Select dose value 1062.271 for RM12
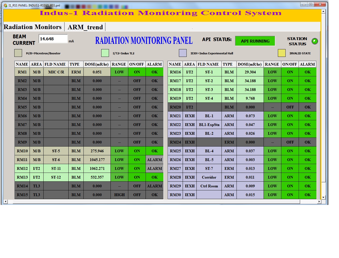The height and width of the screenshot is (258, 339). (97, 168)
